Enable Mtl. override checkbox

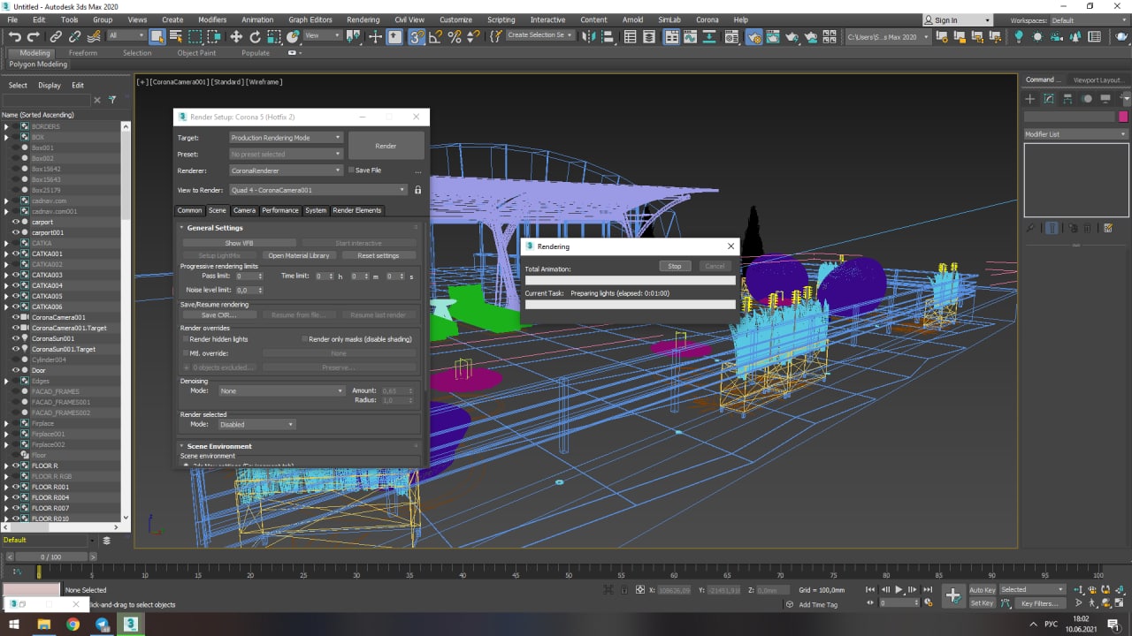pos(186,353)
